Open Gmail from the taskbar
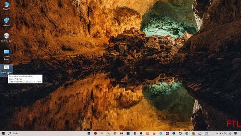 pyautogui.click(x=102, y=133)
